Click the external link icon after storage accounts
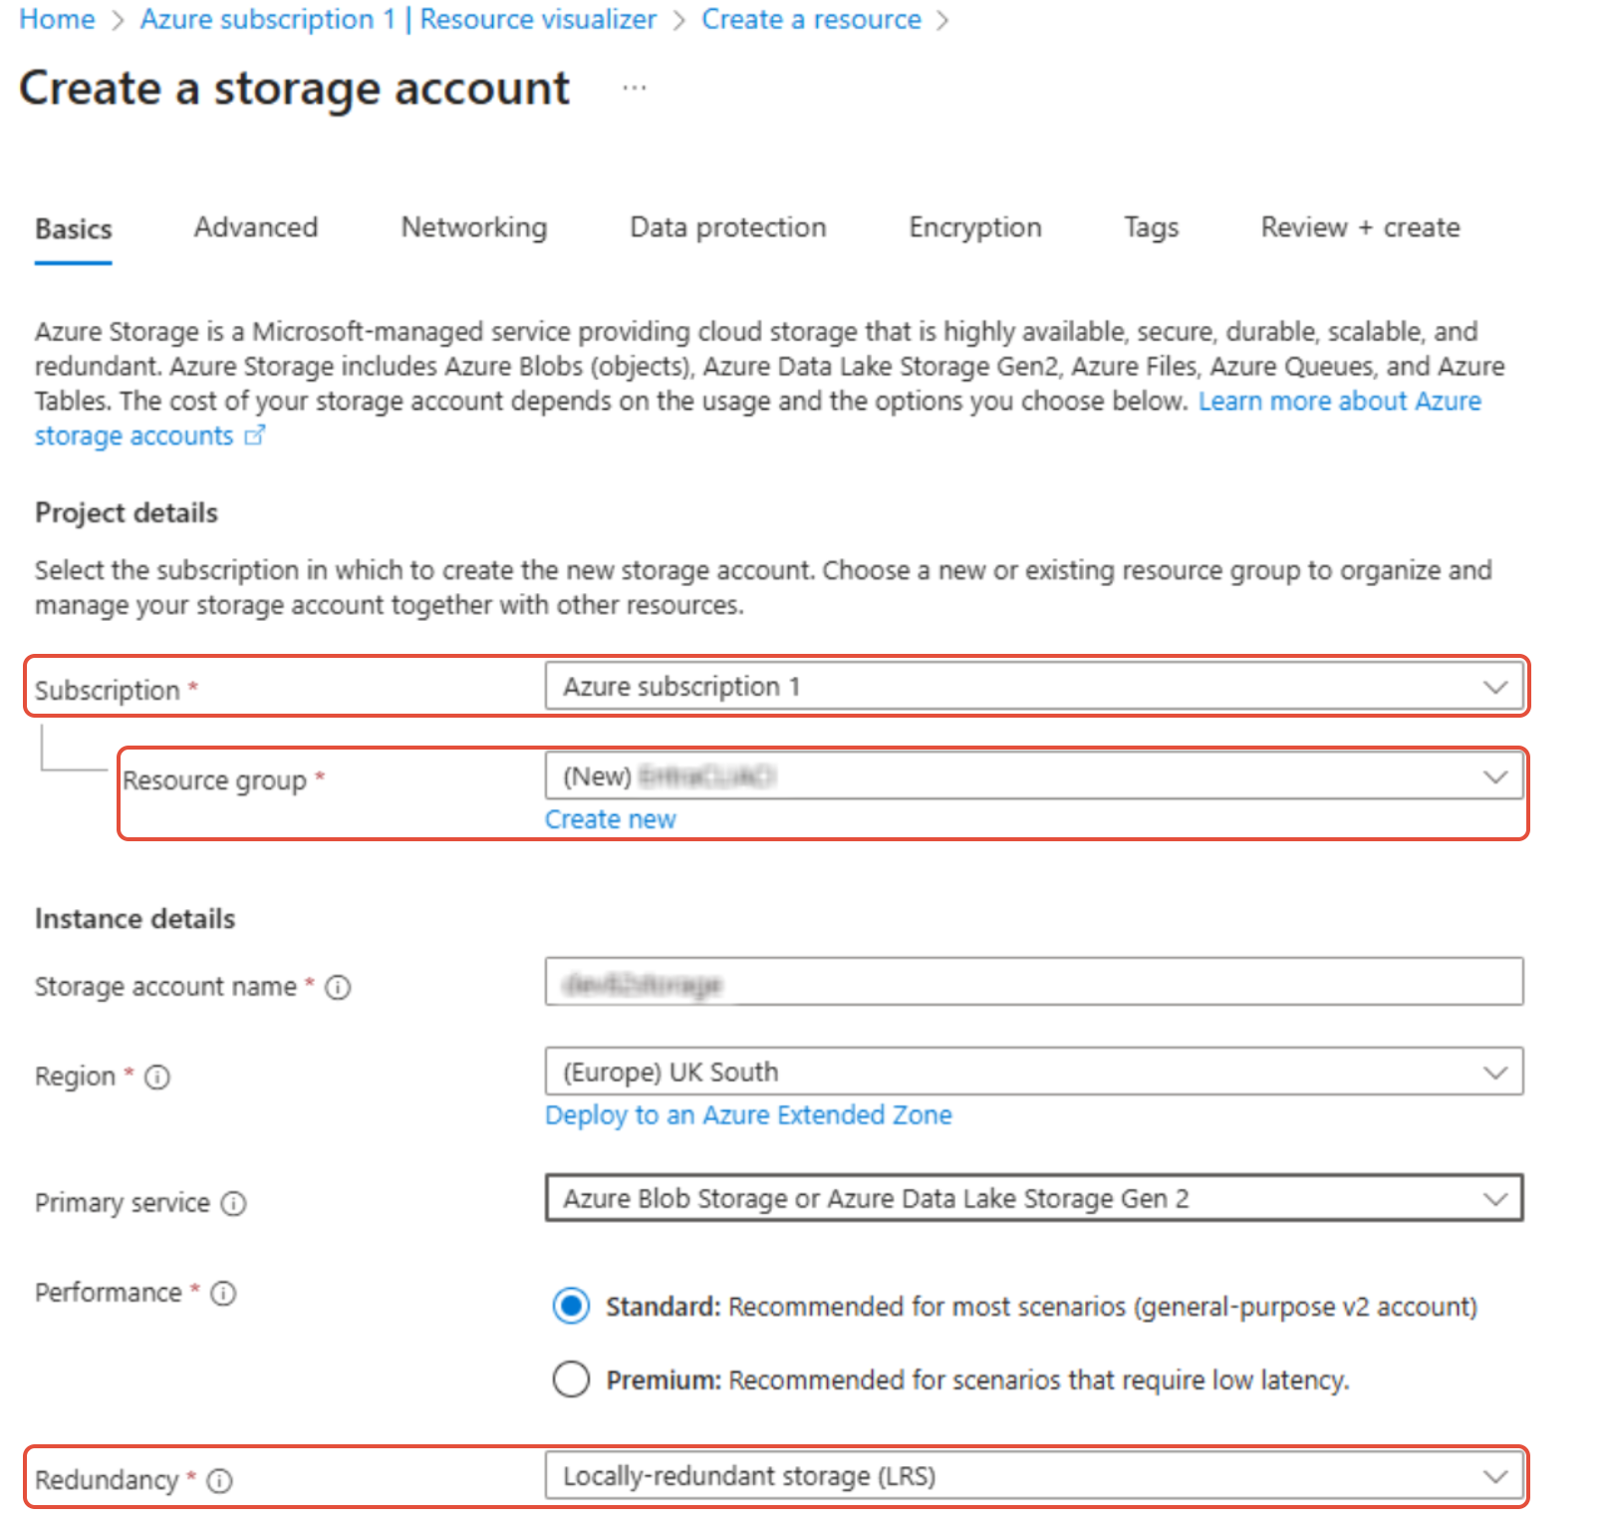 (255, 436)
